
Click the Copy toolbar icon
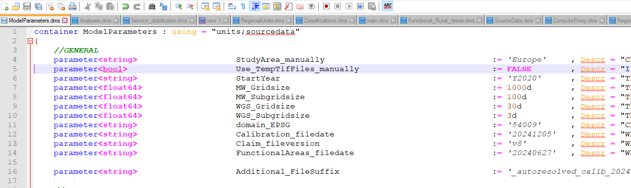pyautogui.click(x=99, y=6)
